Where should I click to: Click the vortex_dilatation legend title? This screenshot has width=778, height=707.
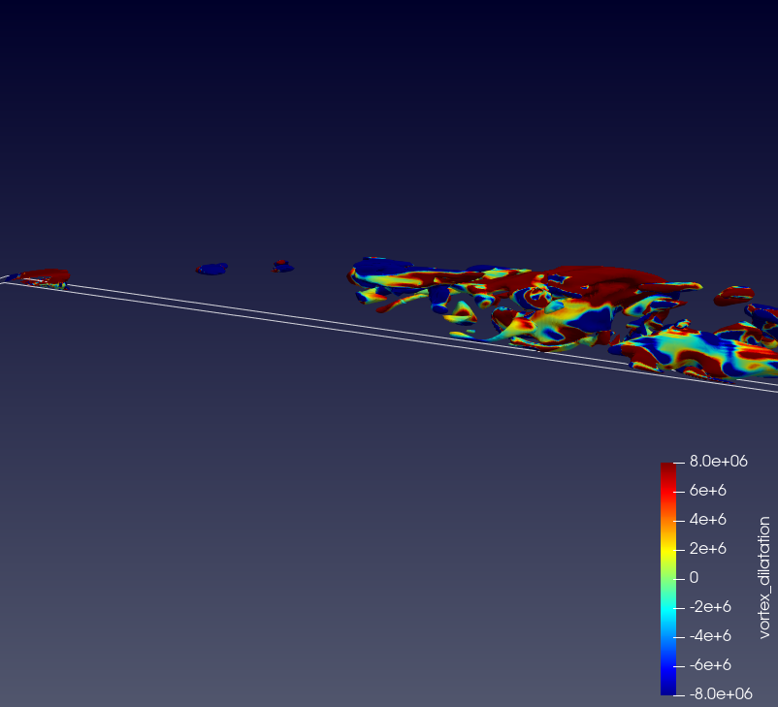[764, 577]
